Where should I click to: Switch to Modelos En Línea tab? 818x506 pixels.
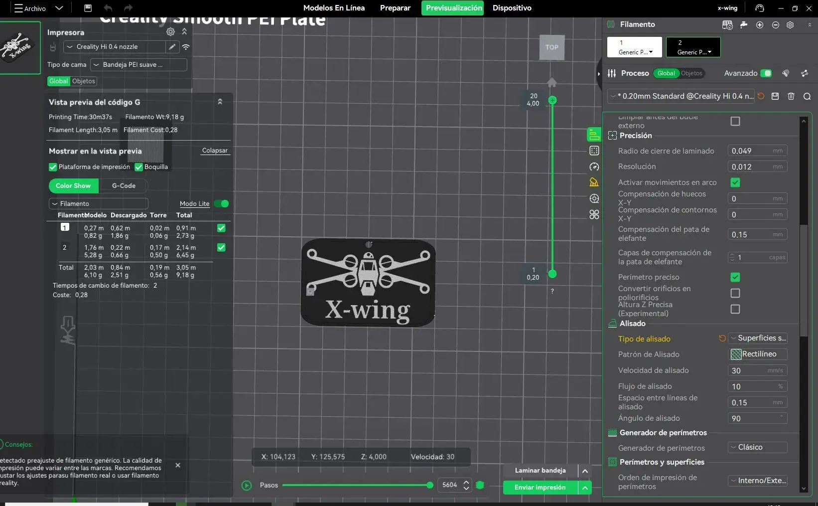[334, 8]
